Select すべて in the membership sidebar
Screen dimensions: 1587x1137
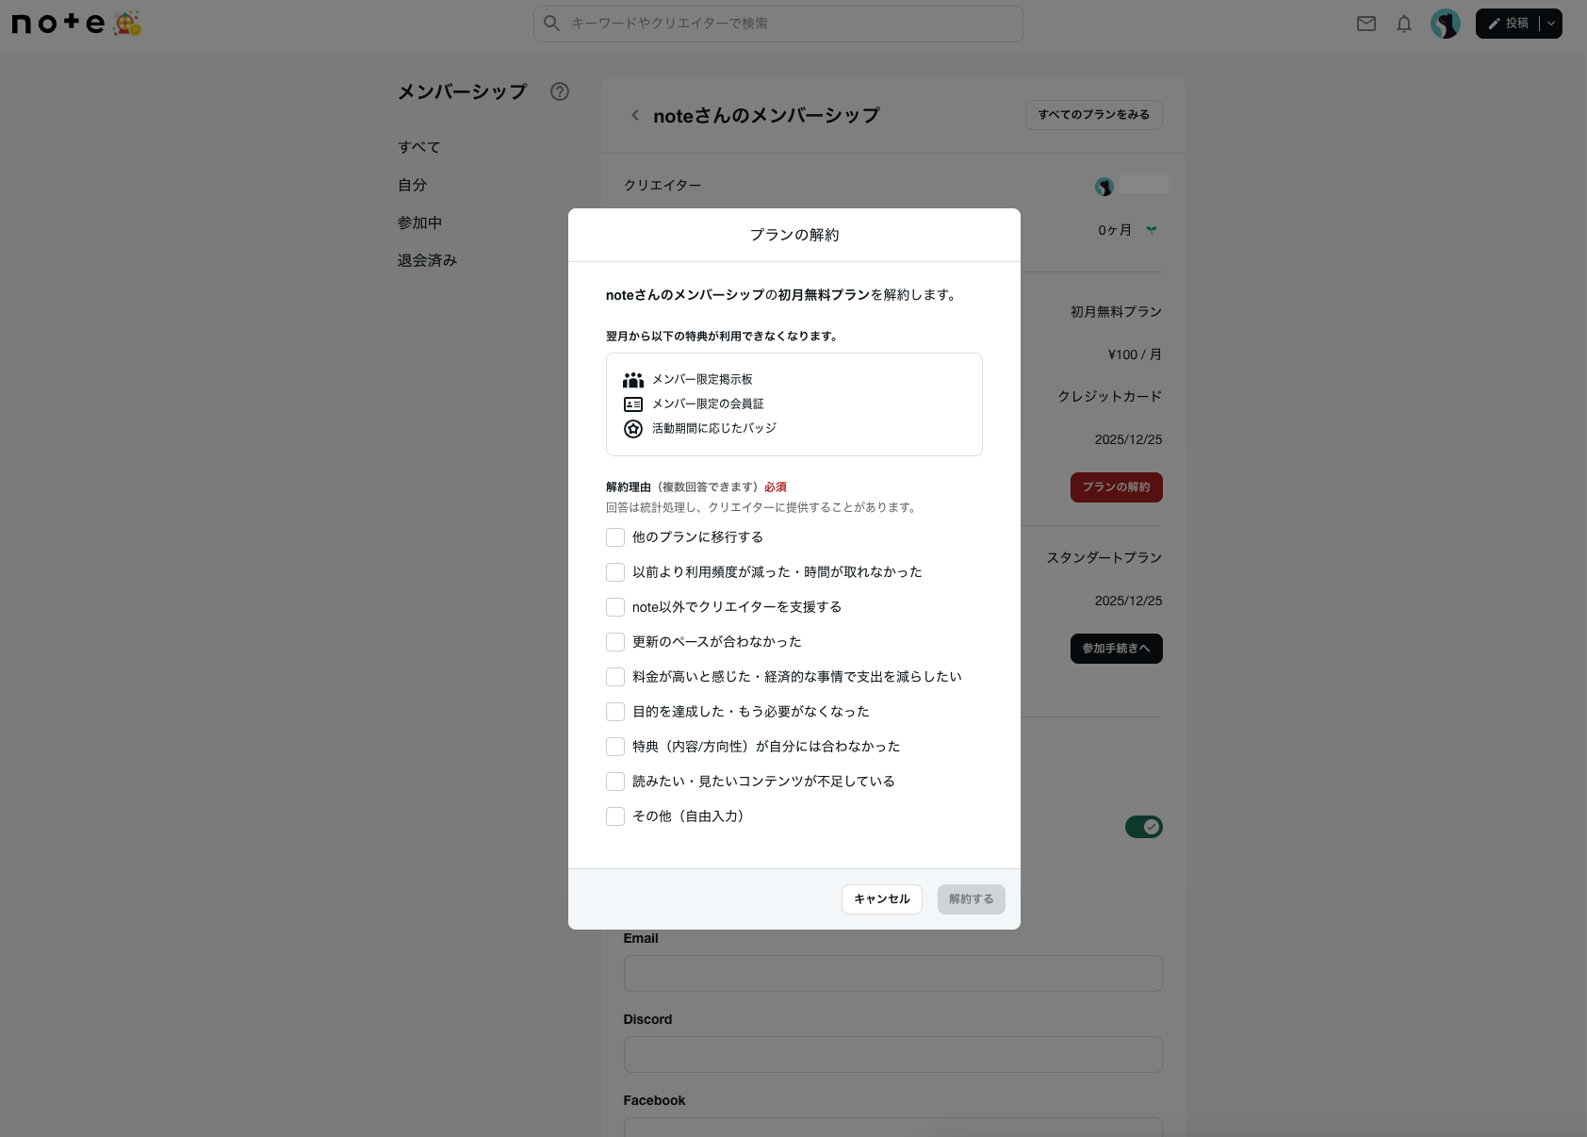pyautogui.click(x=419, y=147)
